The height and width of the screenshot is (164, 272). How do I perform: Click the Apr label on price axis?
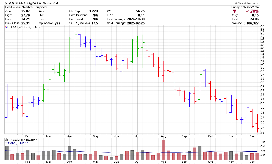click(x=70, y=136)
